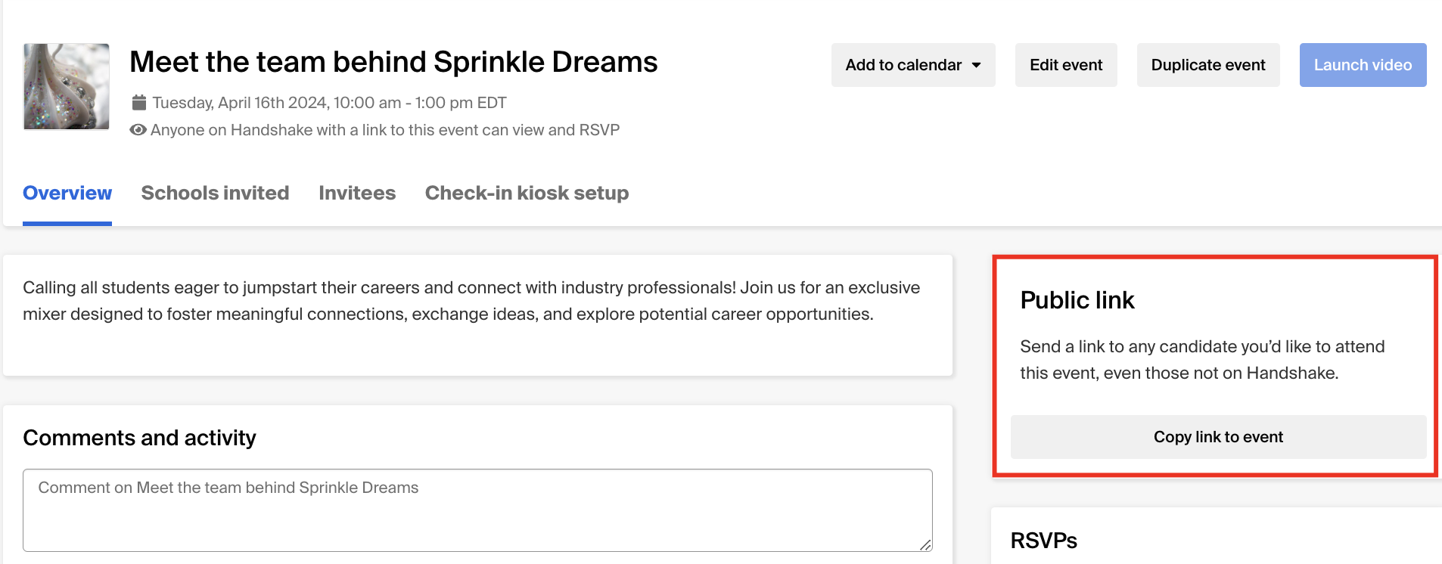
Task: Click the calendar icon beside the event date
Action: click(x=138, y=102)
